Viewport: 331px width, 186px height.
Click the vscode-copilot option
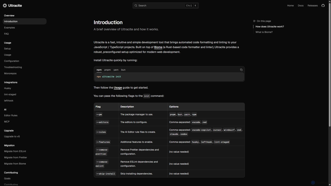(201, 130)
